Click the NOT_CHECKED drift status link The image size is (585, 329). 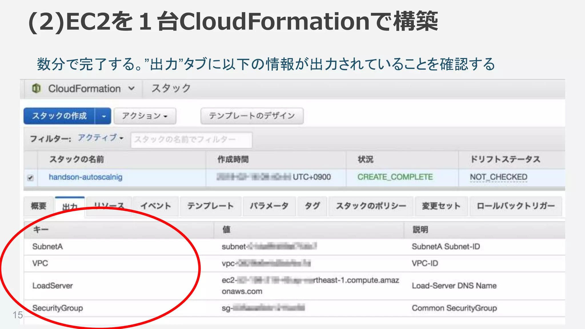point(499,177)
